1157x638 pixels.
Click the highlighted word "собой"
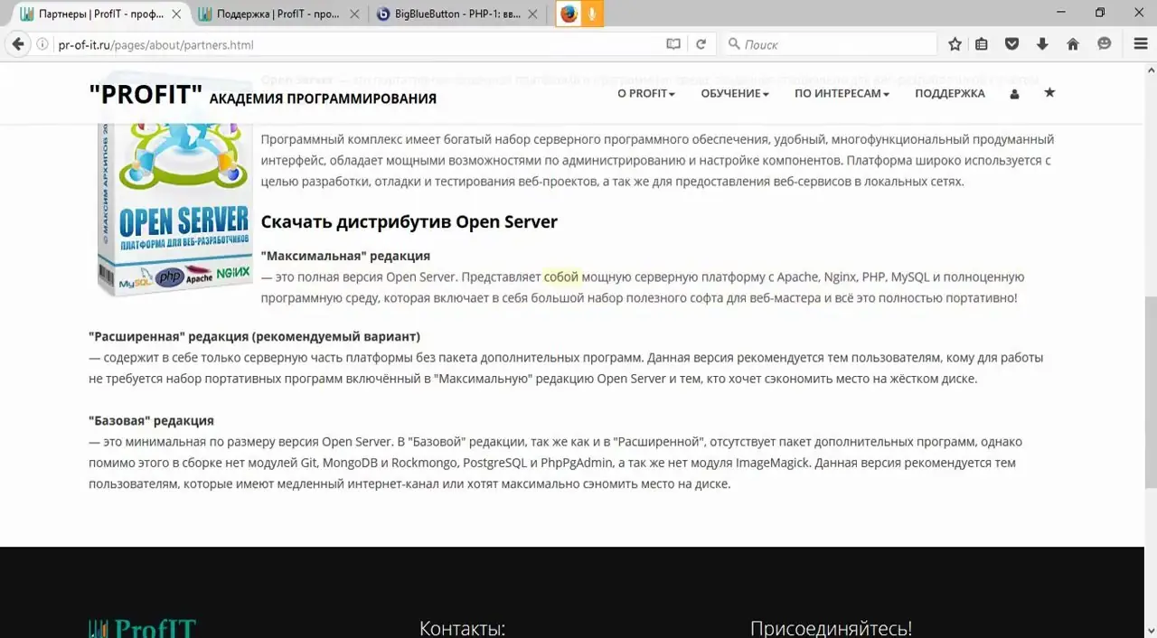(561, 277)
